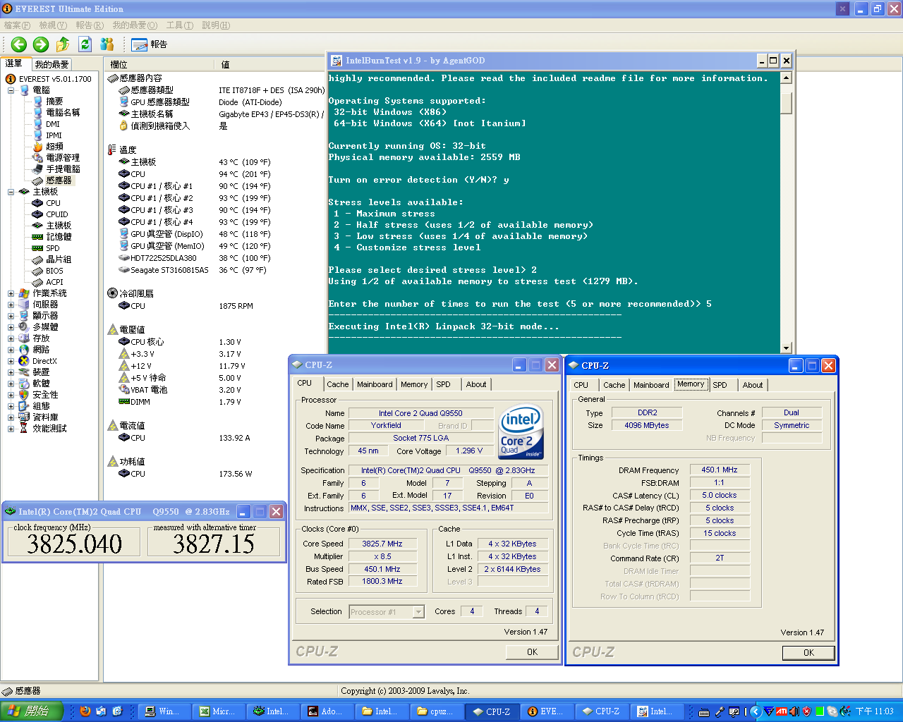Open the 報告 report button on the EVEREST toolbar
The width and height of the screenshot is (903, 722).
pos(150,44)
